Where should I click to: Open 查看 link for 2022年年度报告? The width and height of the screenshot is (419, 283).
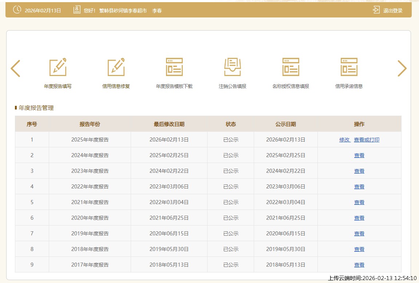point(359,187)
